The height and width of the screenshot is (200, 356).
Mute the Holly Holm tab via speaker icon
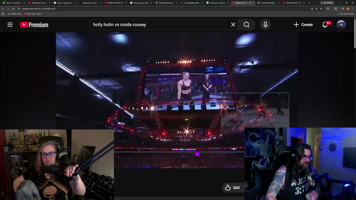pyautogui.click(x=250, y=3)
